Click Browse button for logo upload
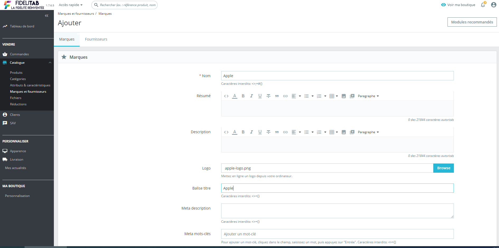The height and width of the screenshot is (248, 499). click(x=444, y=168)
